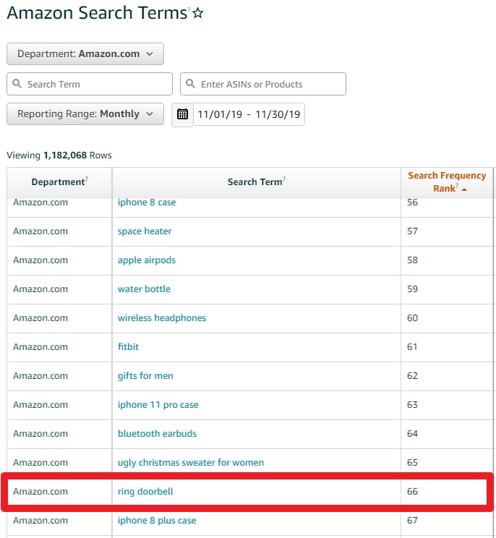Open the 'apple airpods' search term link
This screenshot has width=496, height=538.
pyautogui.click(x=147, y=260)
